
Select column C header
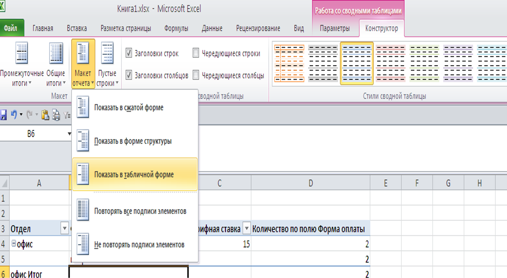coord(219,183)
